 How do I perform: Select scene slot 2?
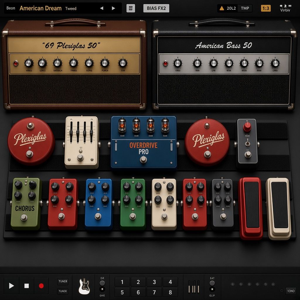click(138, 282)
